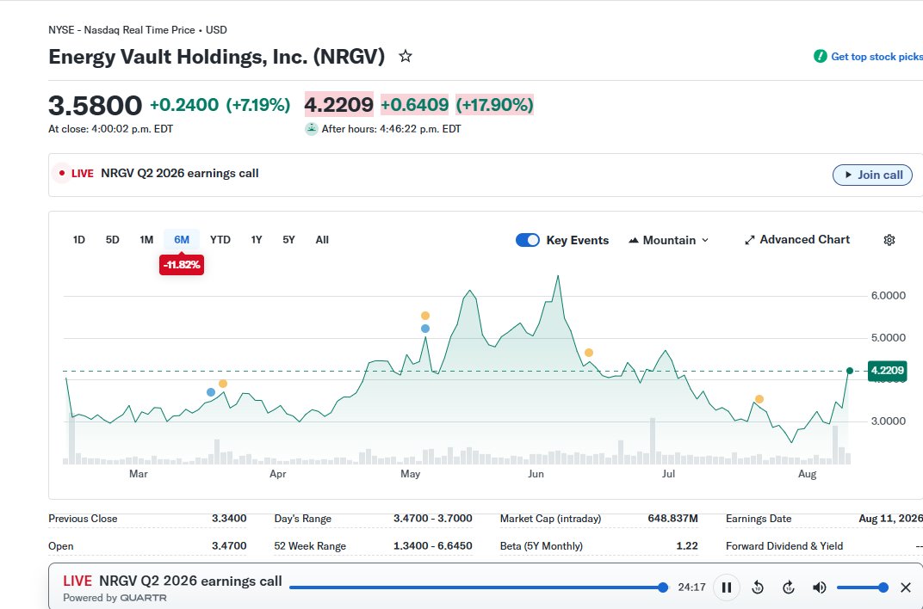Screen dimensions: 923x609
Task: Click the yellow event marker in May
Action: click(425, 316)
